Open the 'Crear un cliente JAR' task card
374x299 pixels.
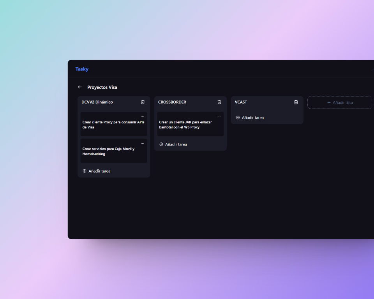point(190,125)
